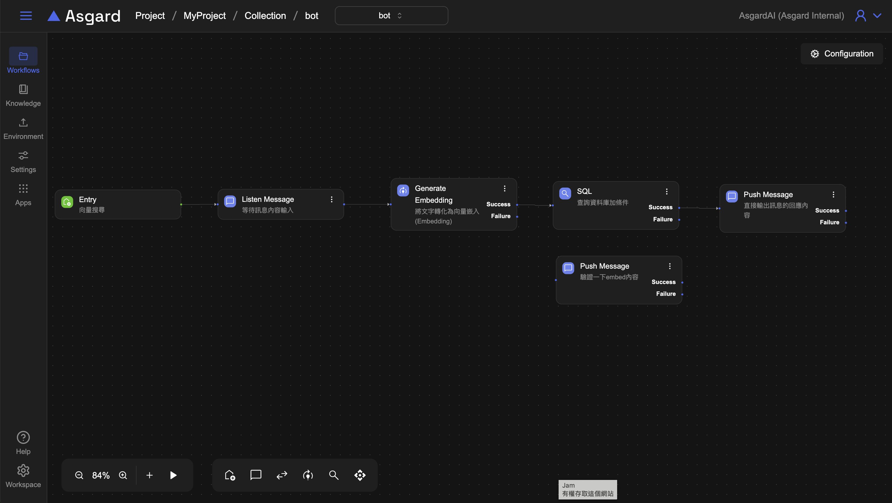Click the bidirectional arrows toolbar icon
The width and height of the screenshot is (892, 503).
282,475
